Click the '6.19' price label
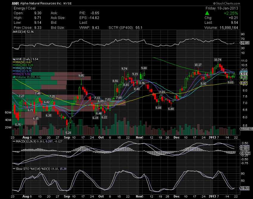This screenshot has height=199, width=253. (x=95, y=118)
